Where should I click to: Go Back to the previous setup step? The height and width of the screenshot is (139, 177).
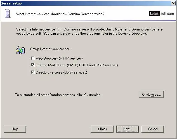102,129
